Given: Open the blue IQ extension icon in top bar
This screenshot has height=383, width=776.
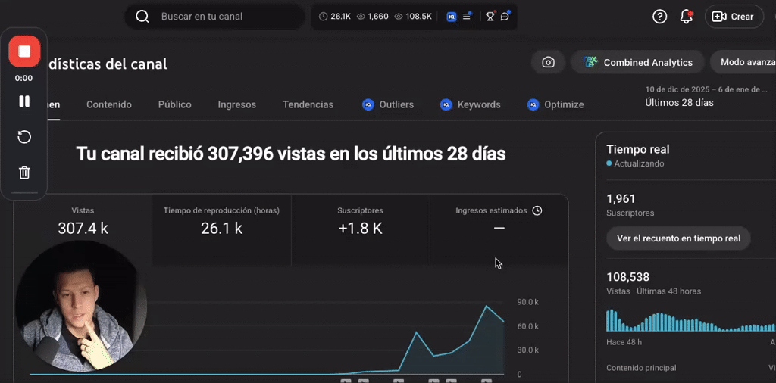Looking at the screenshot, I should click(x=452, y=17).
